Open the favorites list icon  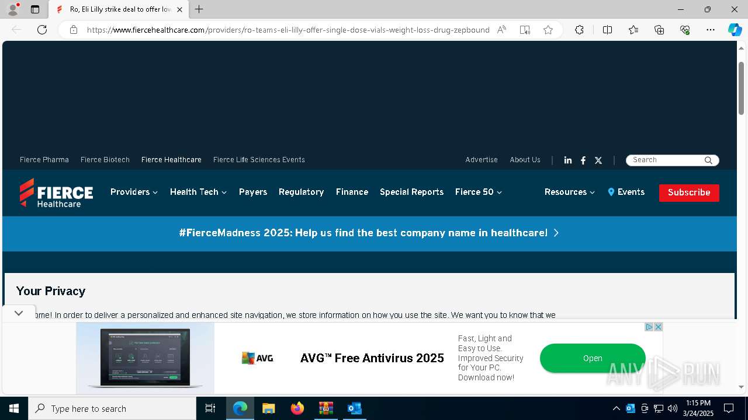point(633,30)
